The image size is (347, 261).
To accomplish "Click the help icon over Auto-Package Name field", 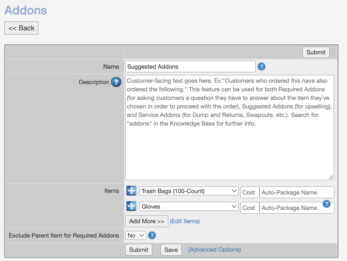I will (327, 204).
